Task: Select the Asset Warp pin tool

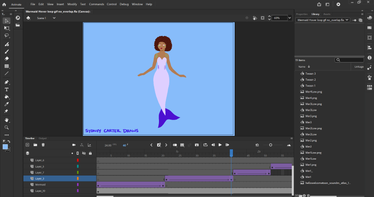Action: 7,111
